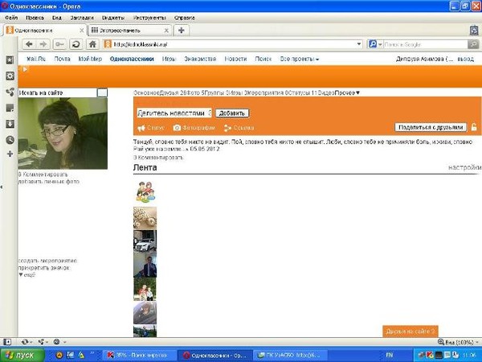Click the small play arrow on orange banner
Screen dimensions: 482x362
pyautogui.click(x=25, y=69)
